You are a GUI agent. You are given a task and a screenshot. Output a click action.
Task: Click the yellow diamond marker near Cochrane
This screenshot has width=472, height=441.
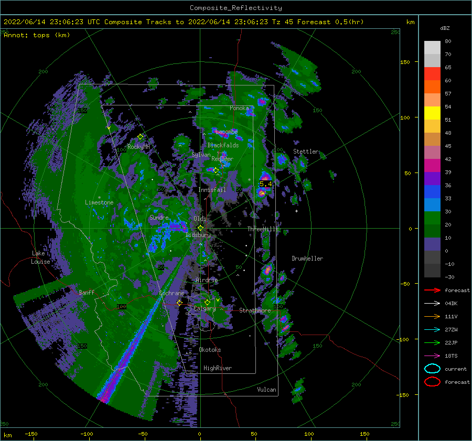pyautogui.click(x=179, y=303)
